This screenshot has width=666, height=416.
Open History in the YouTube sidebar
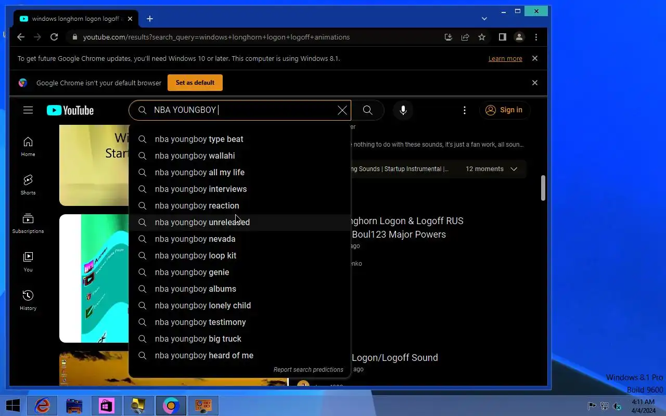click(28, 301)
